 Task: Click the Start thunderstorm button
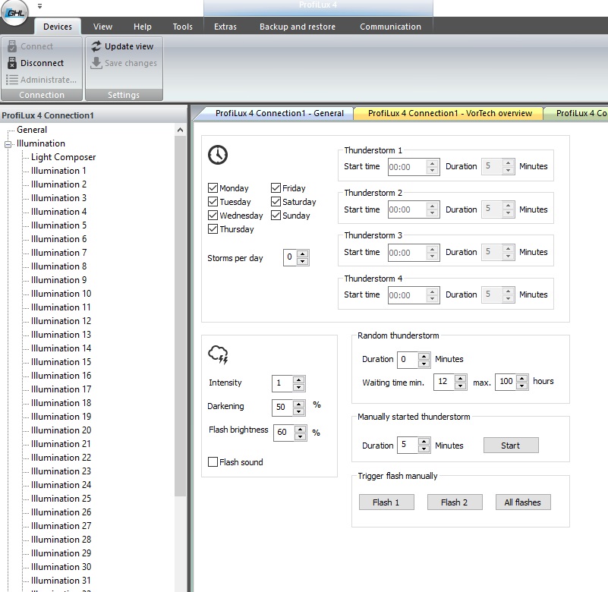[x=511, y=446]
